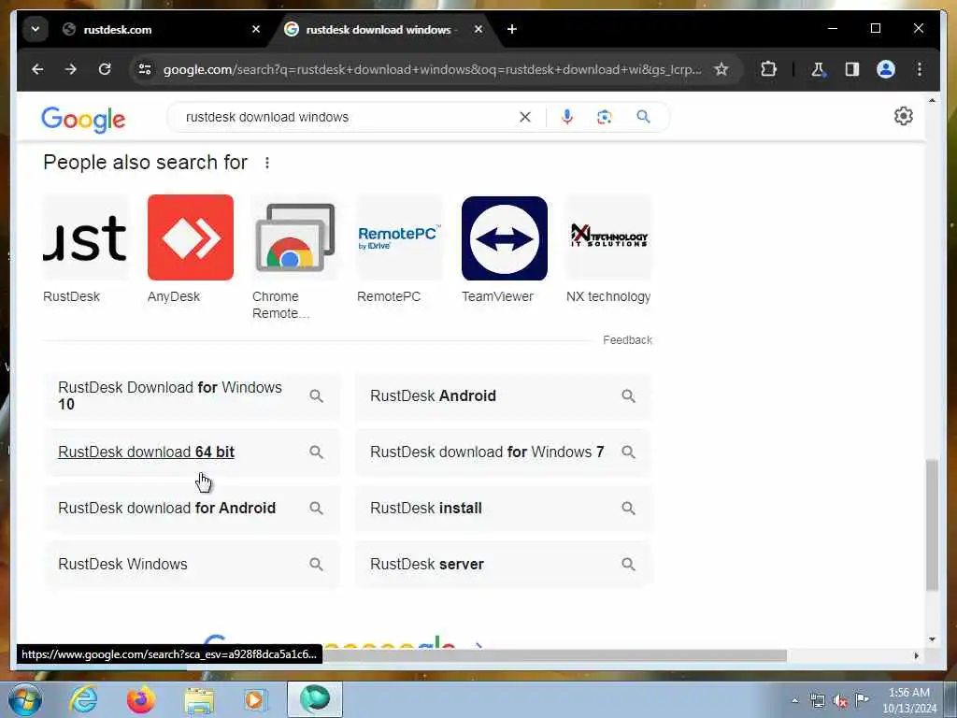Search RustDesk Android suggestion
The width and height of the screenshot is (957, 718).
[504, 396]
